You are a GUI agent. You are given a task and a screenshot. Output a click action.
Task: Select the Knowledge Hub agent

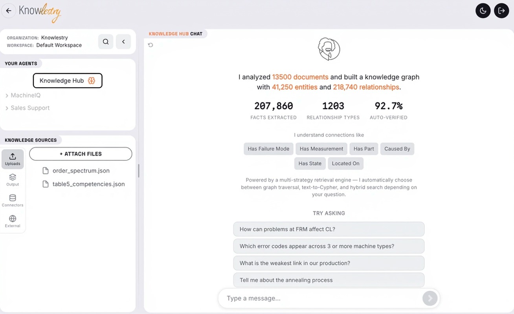[x=68, y=80]
